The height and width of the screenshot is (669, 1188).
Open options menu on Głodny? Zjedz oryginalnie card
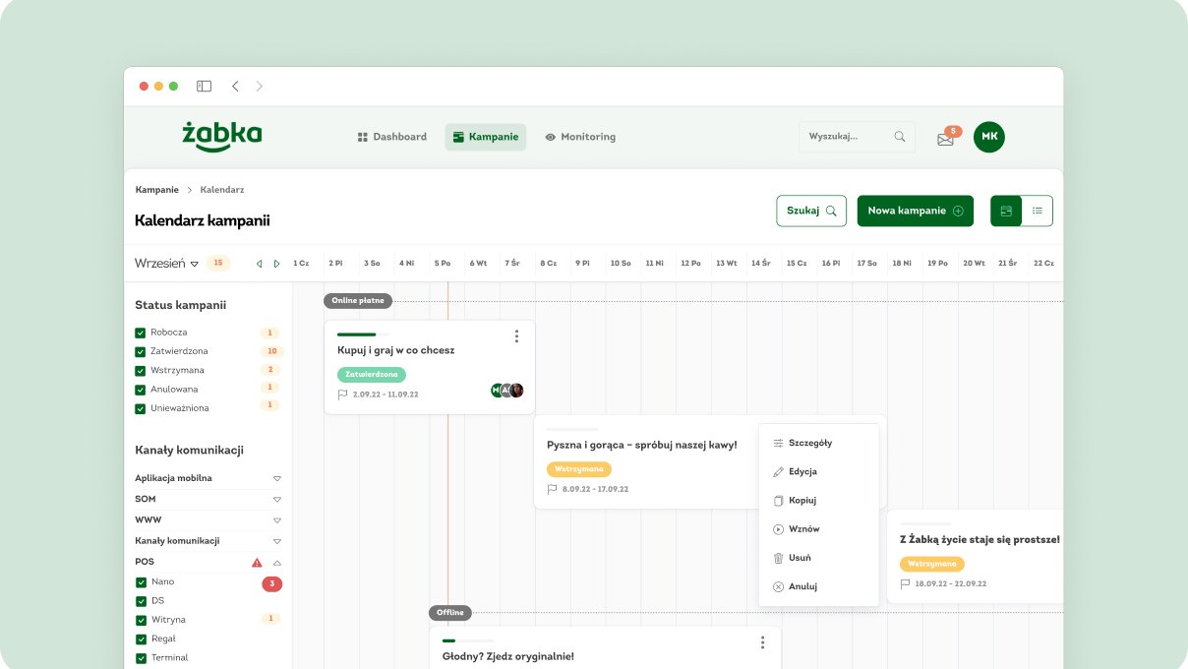(762, 642)
